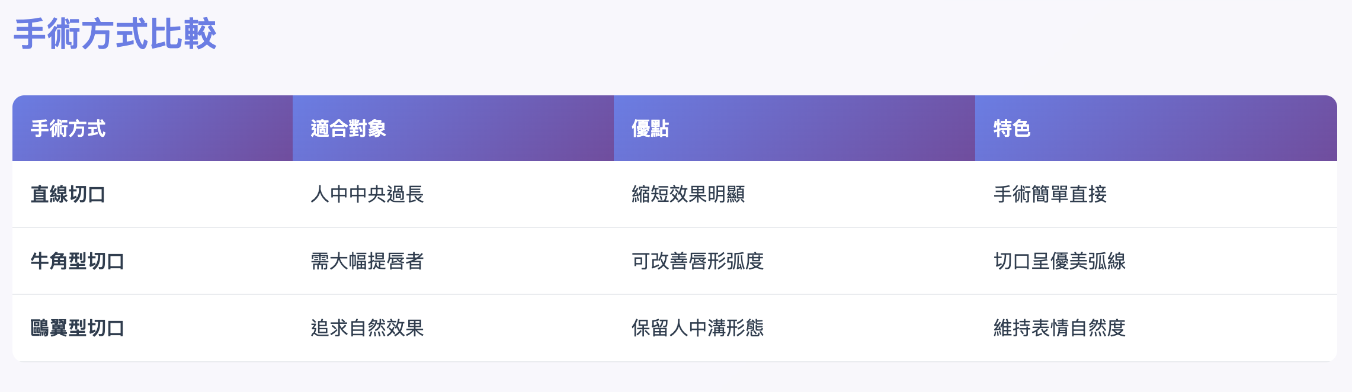Click the 追求自然效果 cell
Image resolution: width=1352 pixels, height=392 pixels.
pyautogui.click(x=367, y=328)
